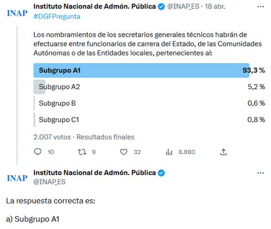Open more options on the reply tweet

pos(261,173)
